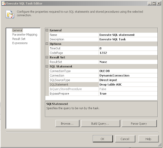Open the Result Set page in sidebar
The image size is (163, 148).
coord(19,39)
